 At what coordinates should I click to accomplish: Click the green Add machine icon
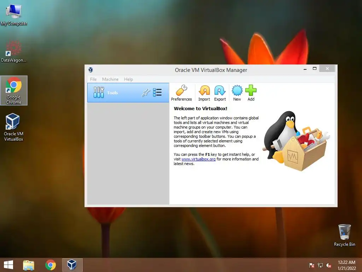tap(251, 90)
